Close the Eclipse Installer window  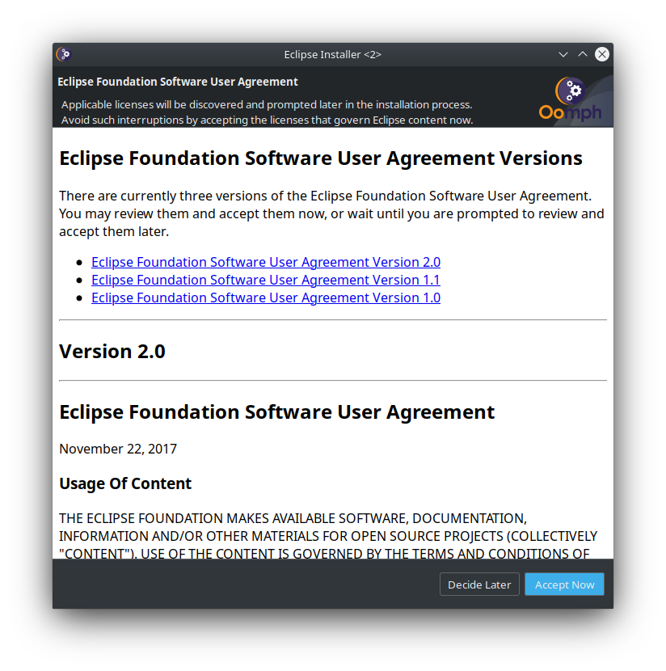point(602,54)
